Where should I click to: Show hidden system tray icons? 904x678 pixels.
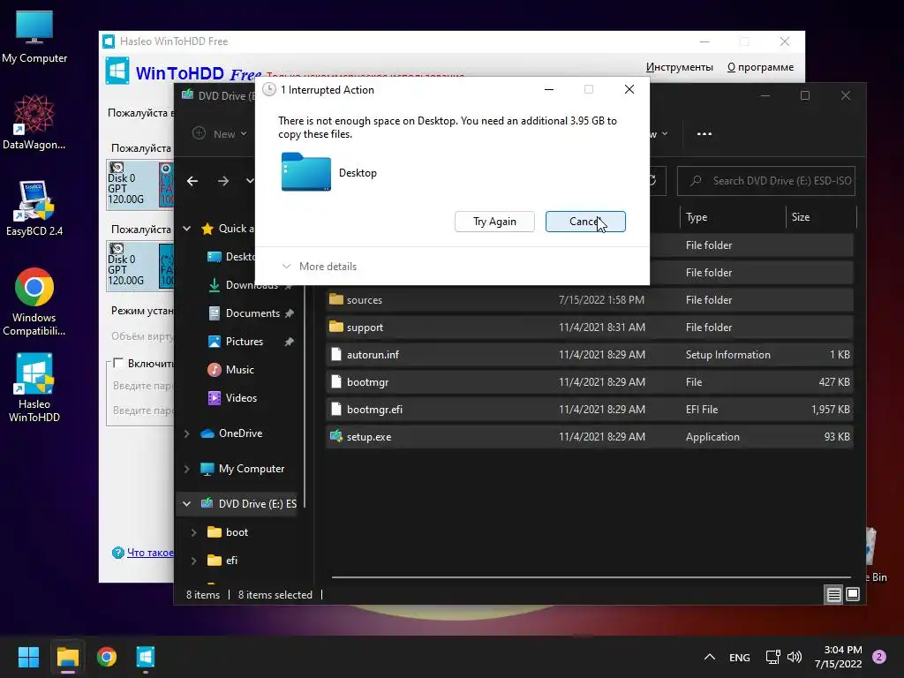coord(710,657)
